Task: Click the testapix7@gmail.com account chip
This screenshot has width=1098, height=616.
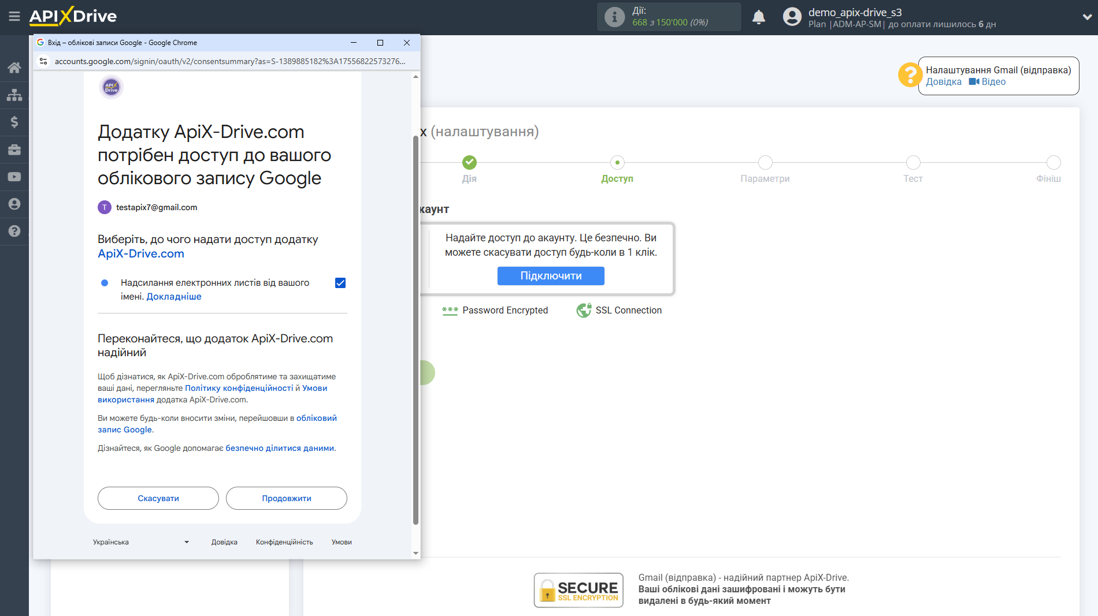Action: pyautogui.click(x=147, y=207)
